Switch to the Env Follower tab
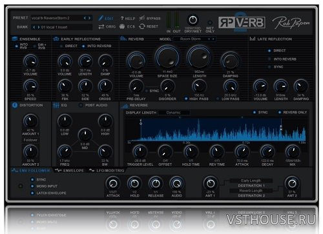The image size is (323, 234). pyautogui.click(x=31, y=170)
